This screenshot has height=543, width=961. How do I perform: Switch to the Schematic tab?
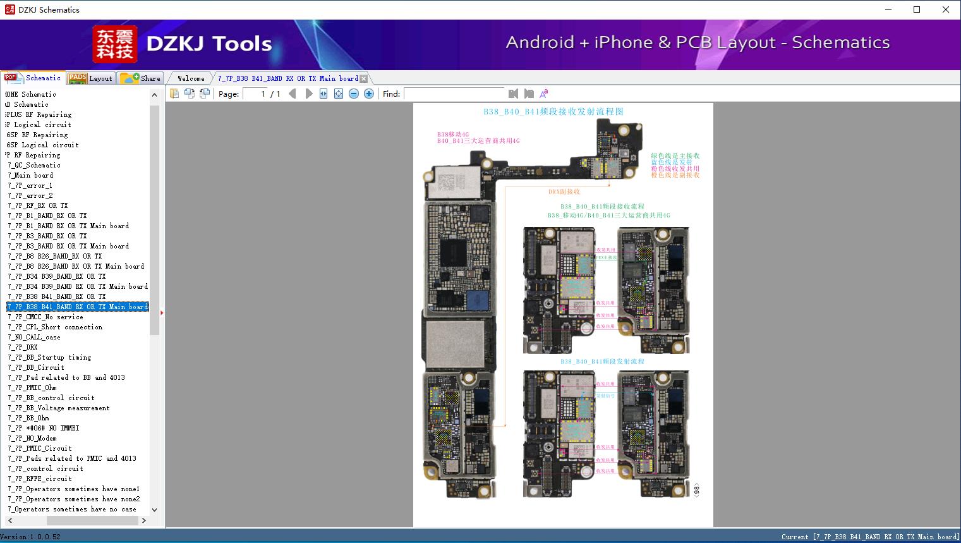coord(33,78)
